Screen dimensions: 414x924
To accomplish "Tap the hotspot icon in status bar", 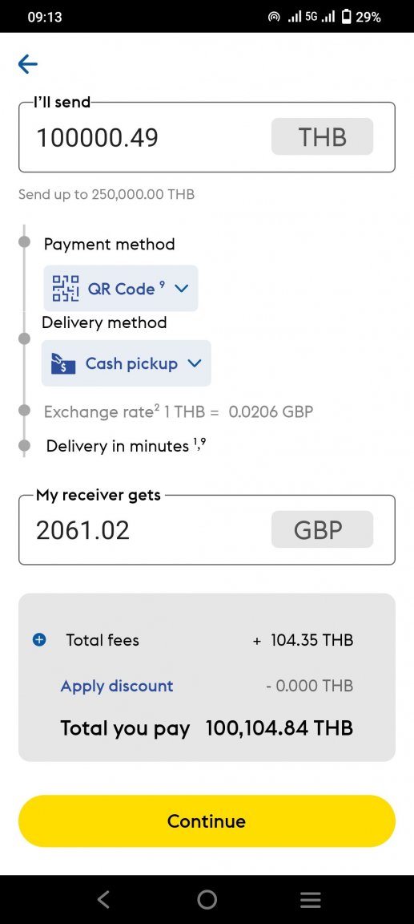I will (x=273, y=17).
